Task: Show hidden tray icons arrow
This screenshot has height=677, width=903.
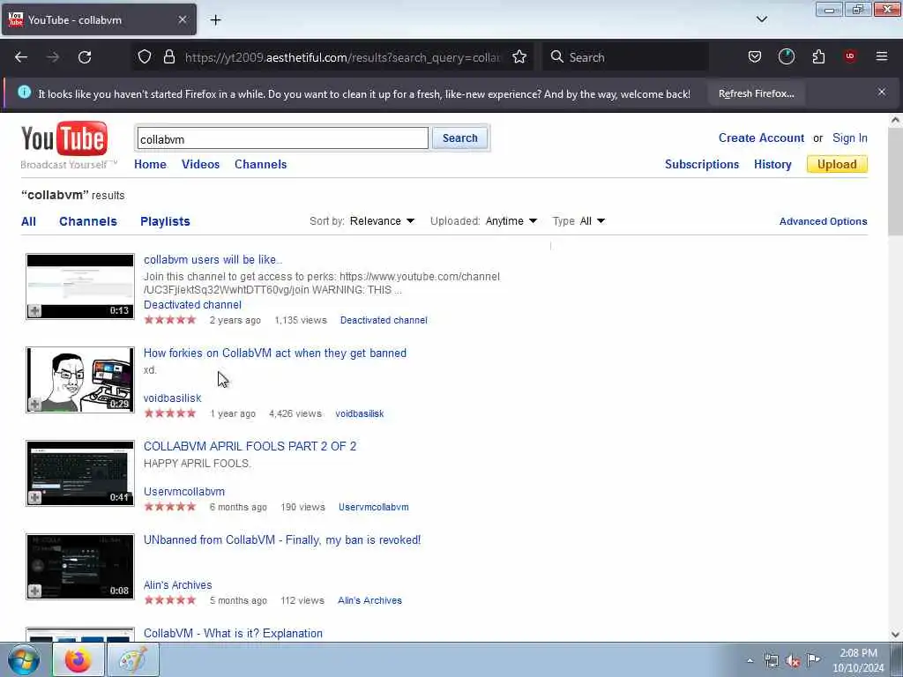Action: click(750, 660)
